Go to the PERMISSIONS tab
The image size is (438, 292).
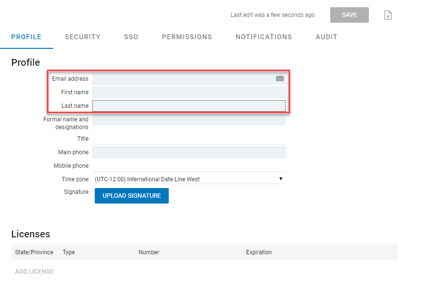pos(187,37)
